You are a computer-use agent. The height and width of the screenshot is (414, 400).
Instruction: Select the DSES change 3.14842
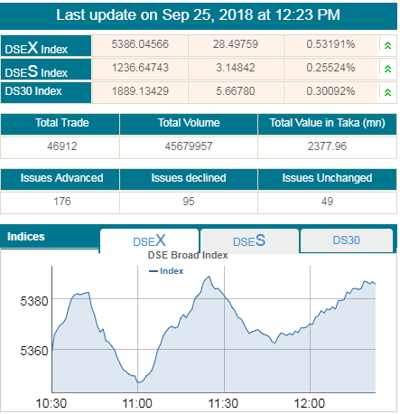(236, 68)
